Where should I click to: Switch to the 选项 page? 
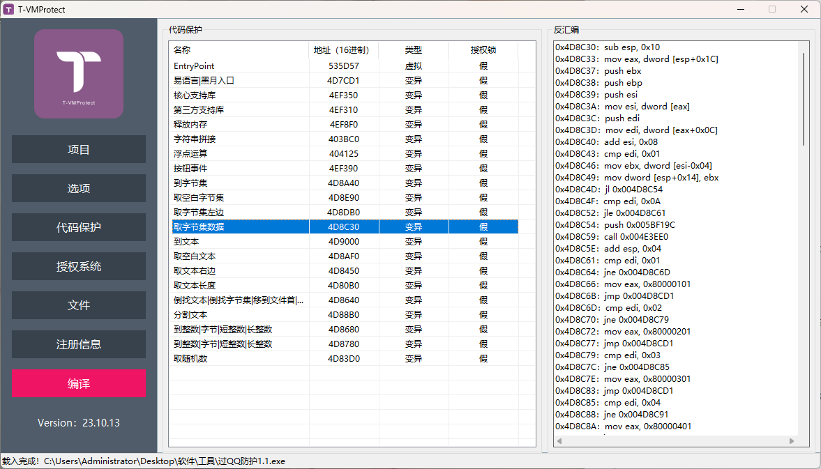[79, 189]
